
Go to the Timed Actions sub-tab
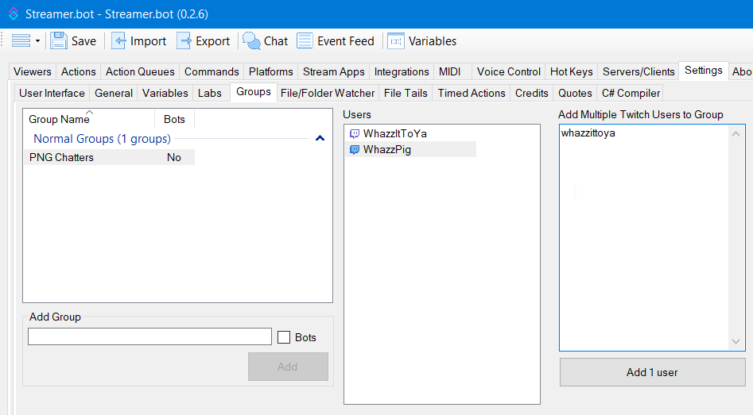[471, 93]
